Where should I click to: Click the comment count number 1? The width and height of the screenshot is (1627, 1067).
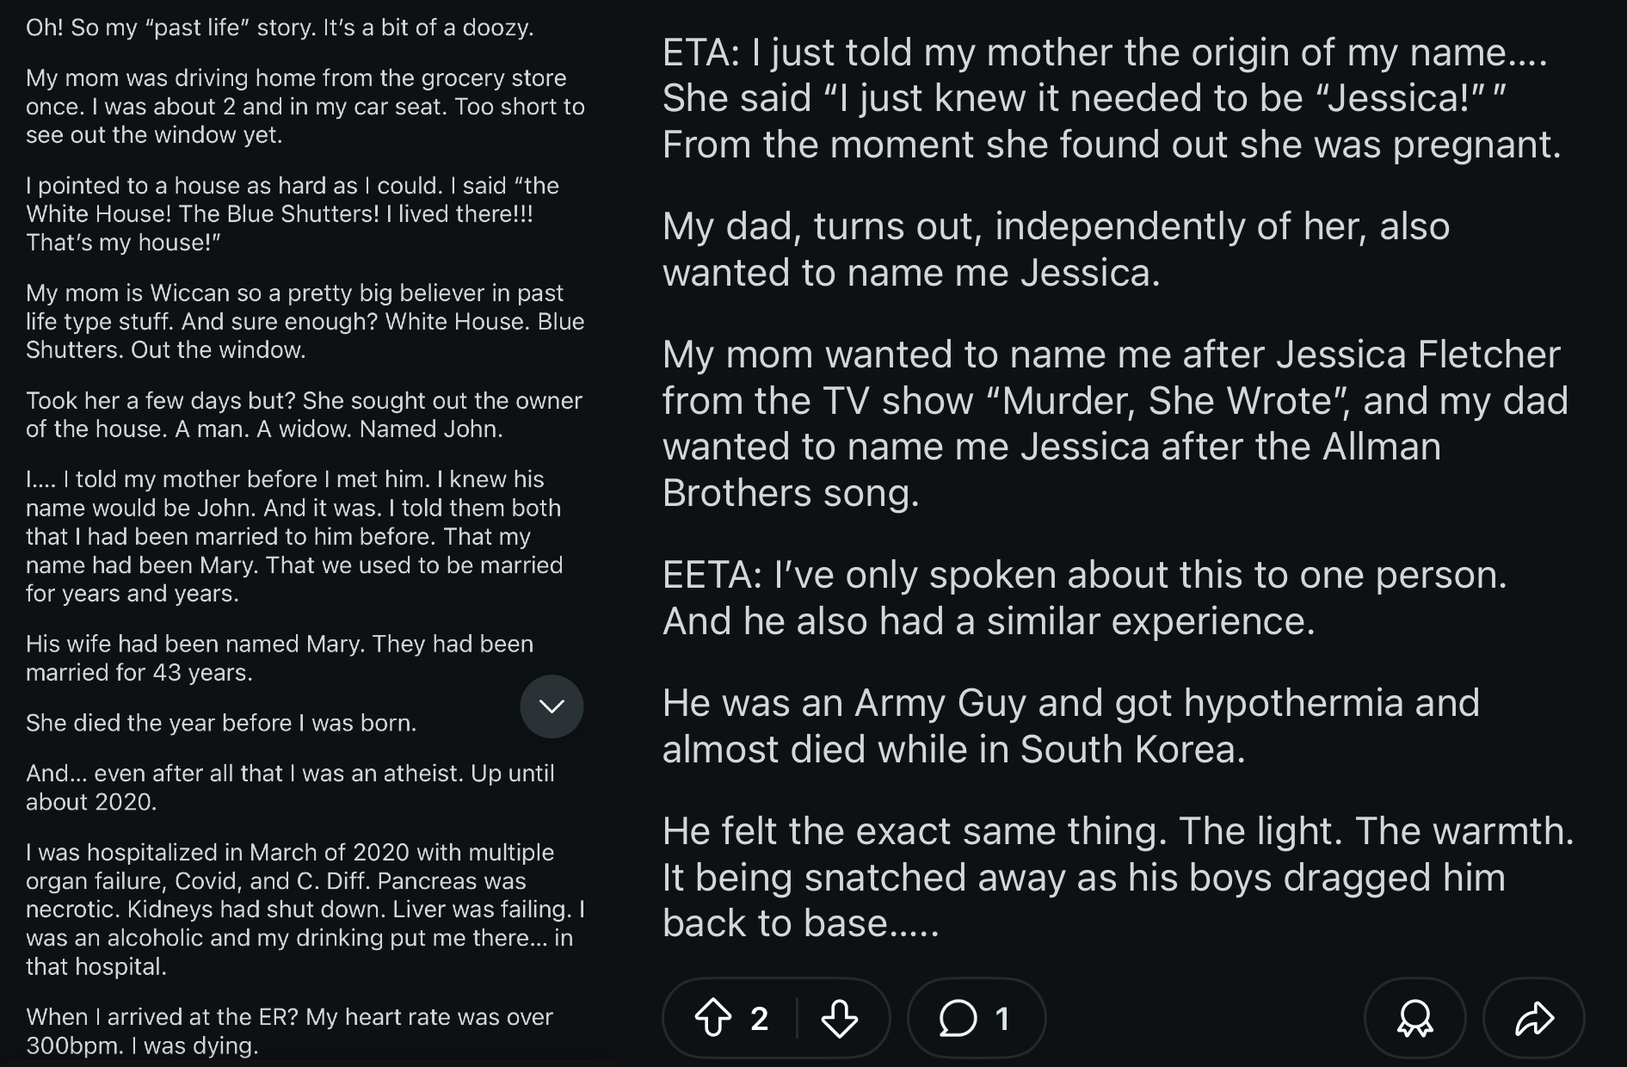[x=1002, y=1019]
